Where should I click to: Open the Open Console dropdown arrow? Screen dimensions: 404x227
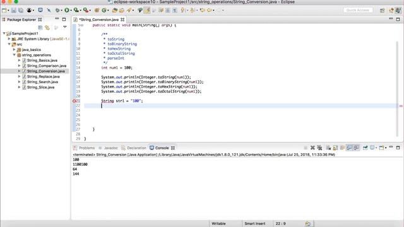[x=386, y=148]
